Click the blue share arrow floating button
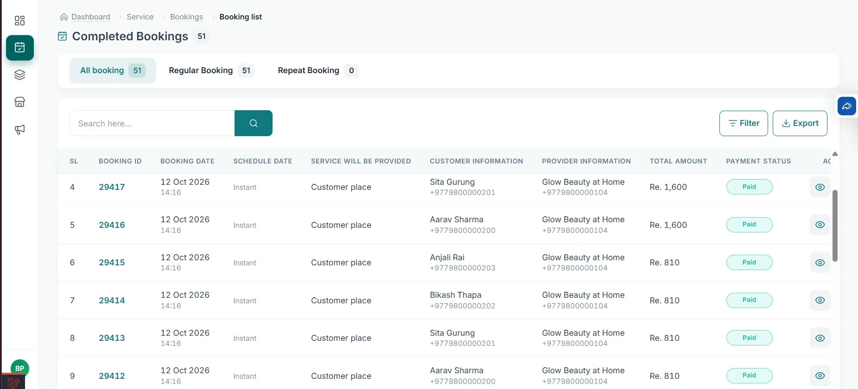This screenshot has width=858, height=389. (x=847, y=106)
